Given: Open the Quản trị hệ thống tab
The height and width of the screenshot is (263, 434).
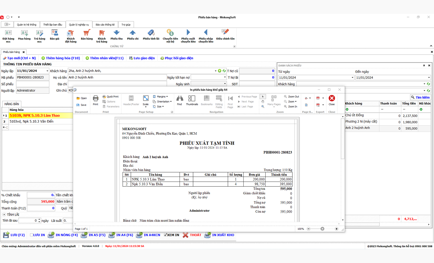Looking at the screenshot, I should click(27, 25).
